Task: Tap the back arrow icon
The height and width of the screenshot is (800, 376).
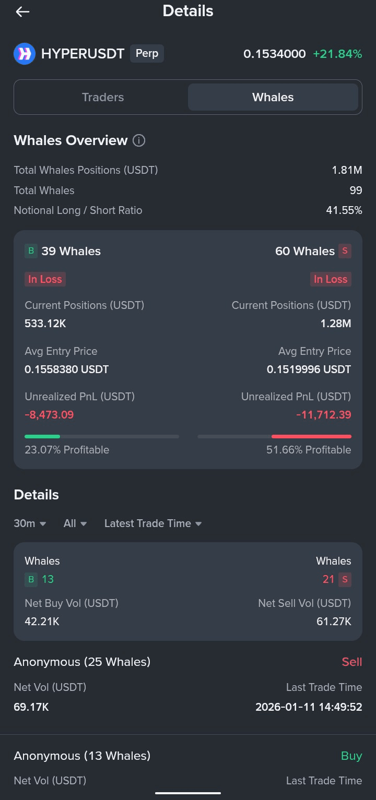Action: 22,11
